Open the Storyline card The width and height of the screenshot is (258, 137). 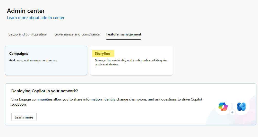(x=132, y=60)
